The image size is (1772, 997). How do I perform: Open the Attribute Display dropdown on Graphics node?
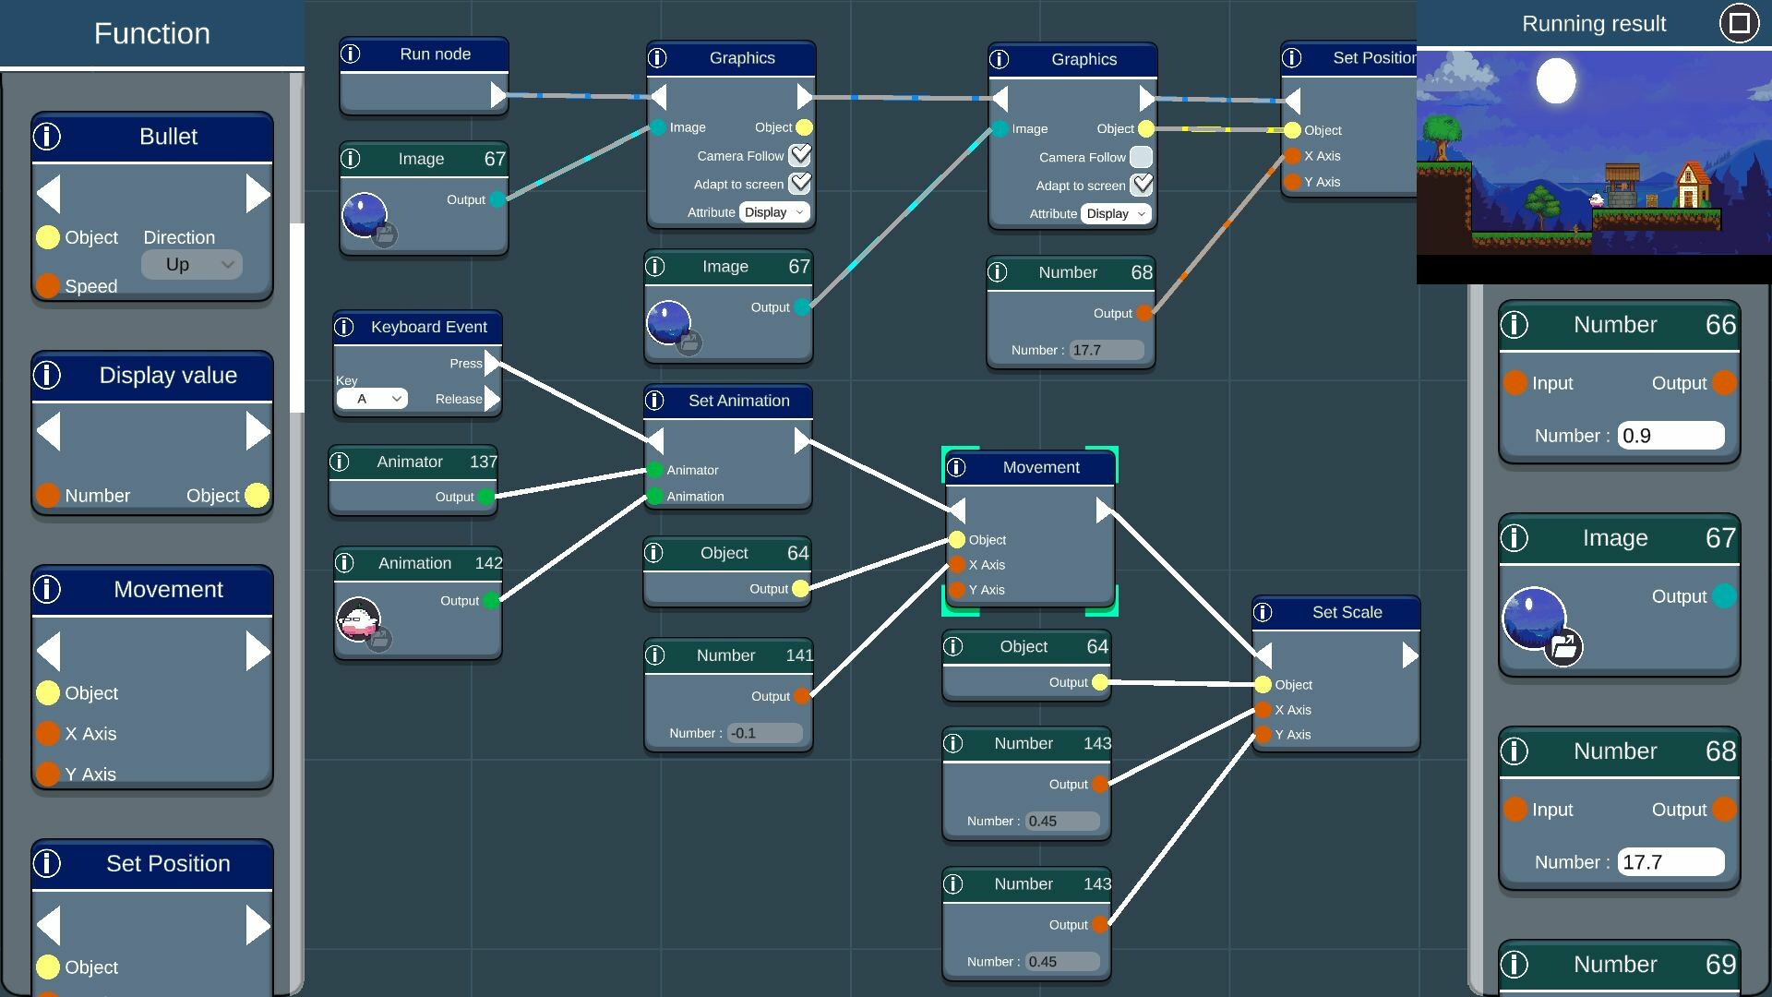pos(773,212)
